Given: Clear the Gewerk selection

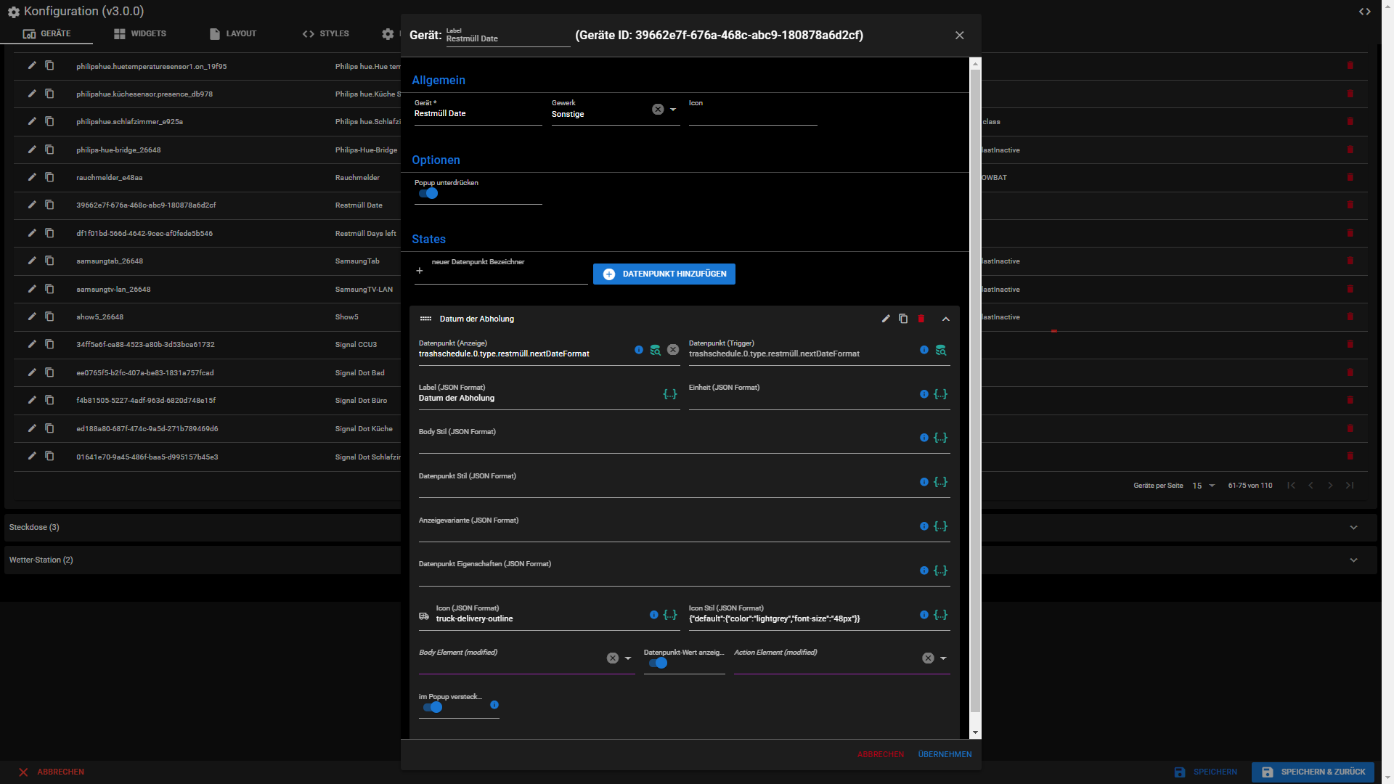Looking at the screenshot, I should [658, 110].
